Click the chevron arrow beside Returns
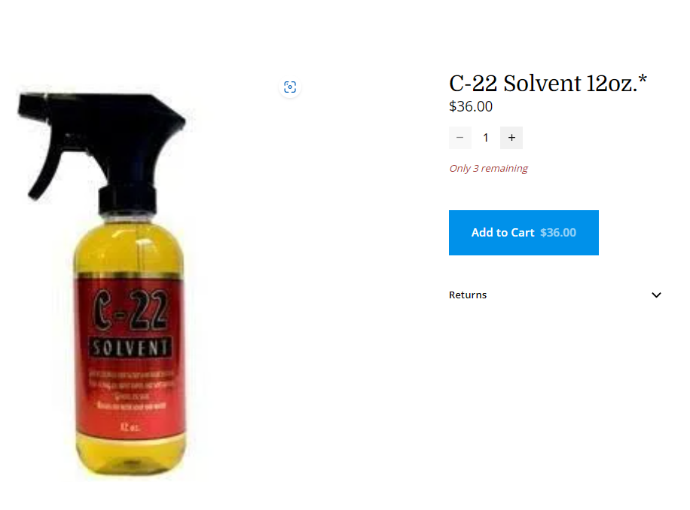Screen dimensions: 690x510 tap(656, 295)
